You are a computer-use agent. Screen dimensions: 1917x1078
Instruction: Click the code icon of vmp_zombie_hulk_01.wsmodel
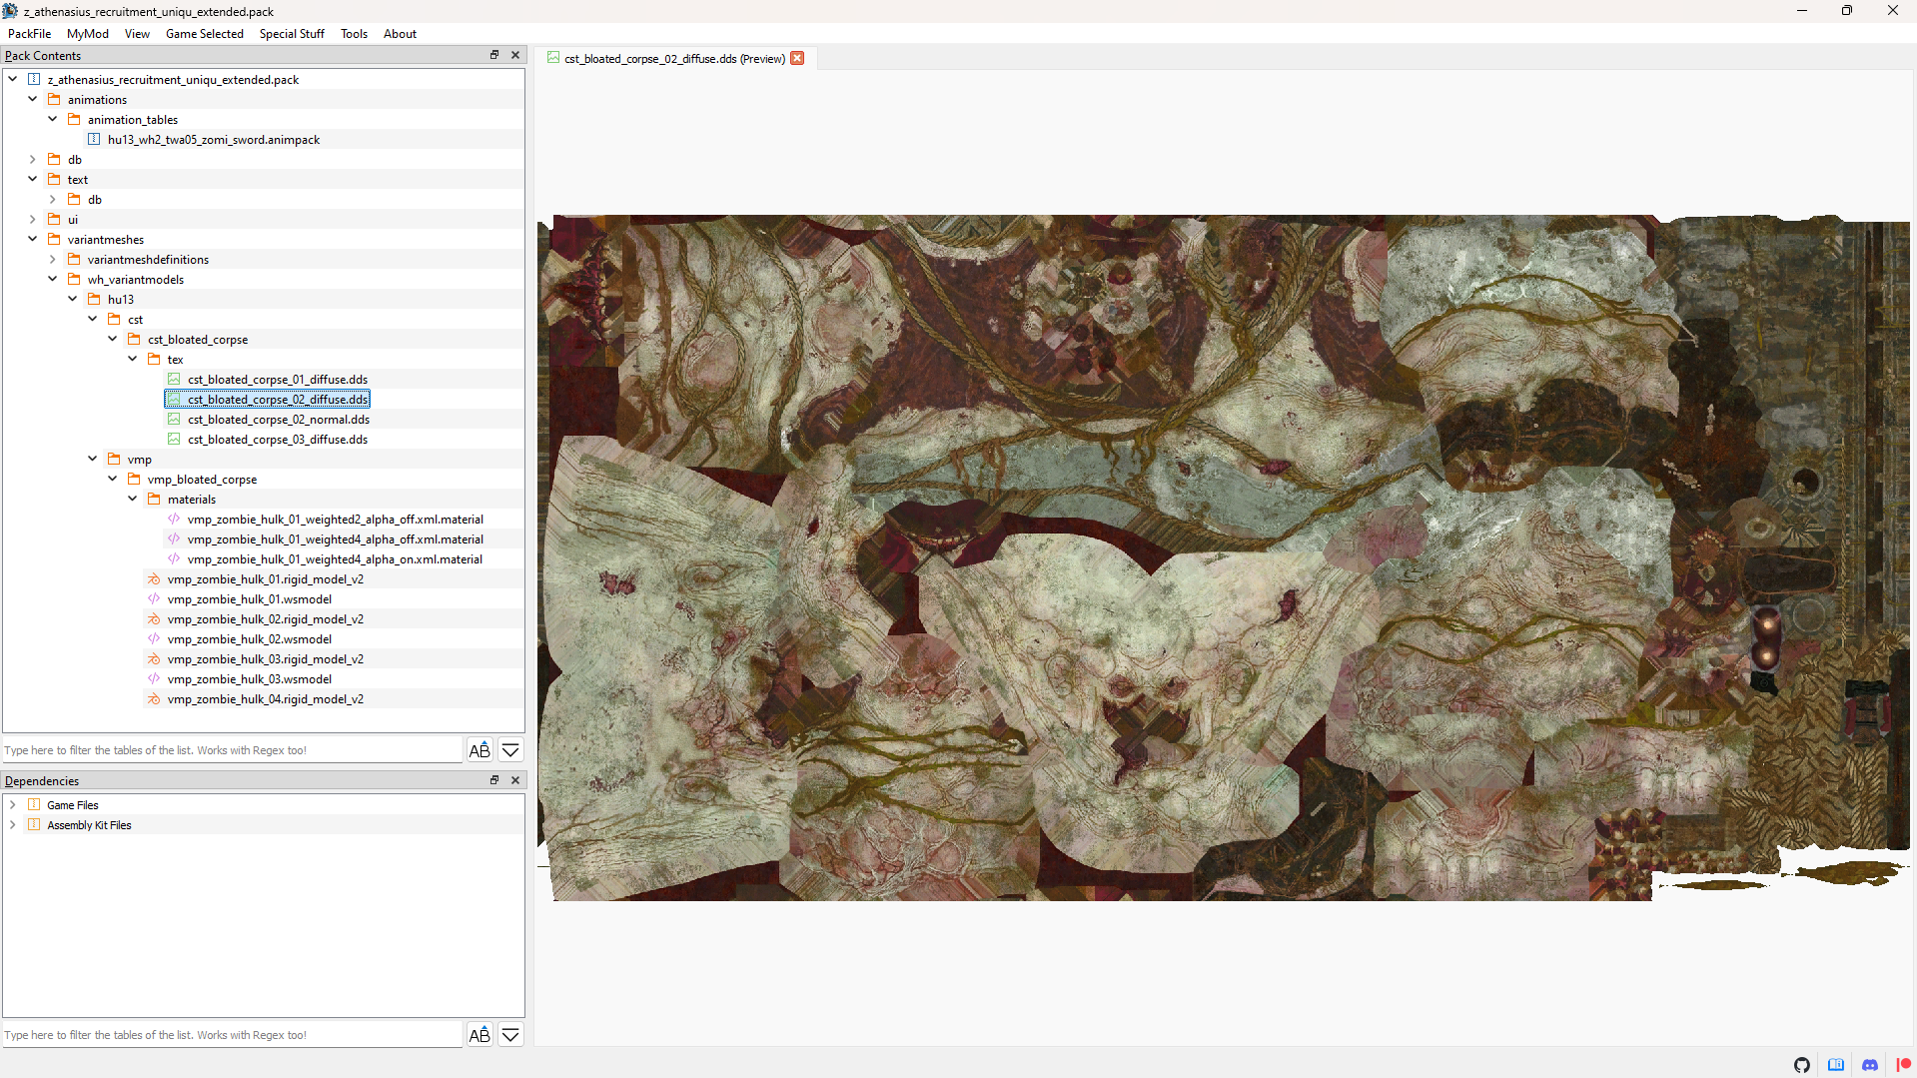[x=154, y=599]
